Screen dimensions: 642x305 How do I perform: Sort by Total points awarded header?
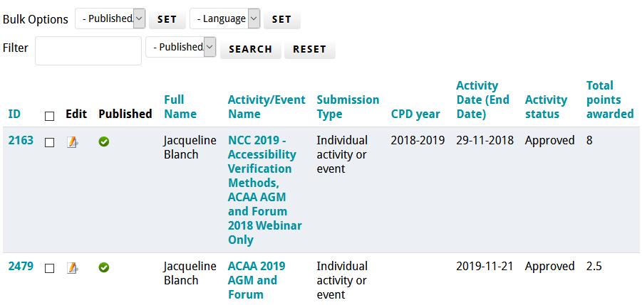pyautogui.click(x=610, y=100)
